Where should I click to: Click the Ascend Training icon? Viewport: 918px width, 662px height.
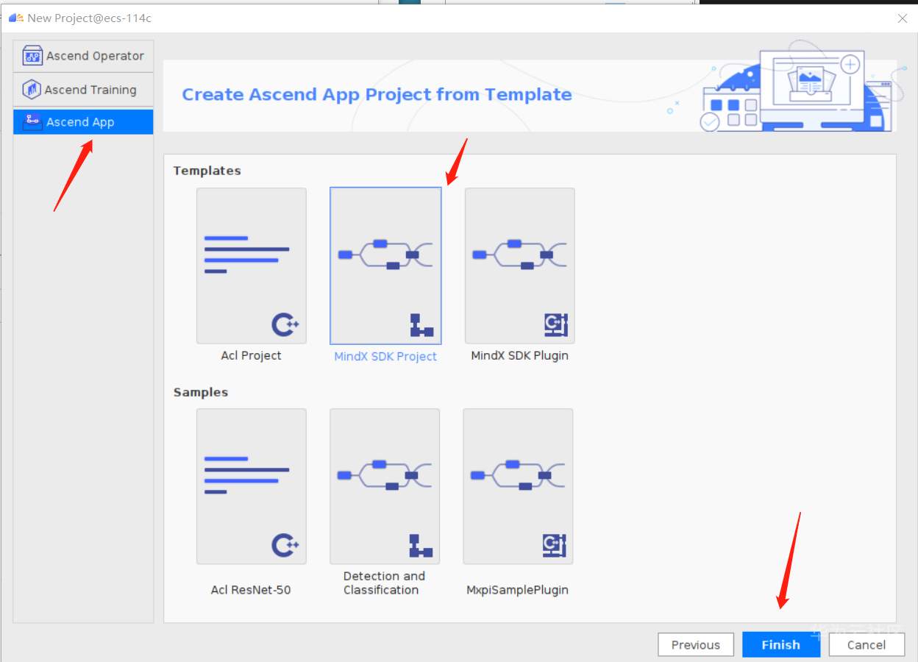(x=32, y=90)
